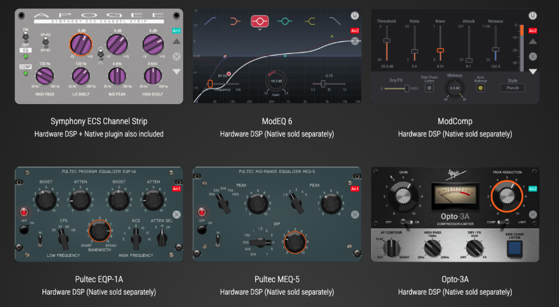Click the Atten Sel selector on Pultec EQP-1A

pos(162,238)
